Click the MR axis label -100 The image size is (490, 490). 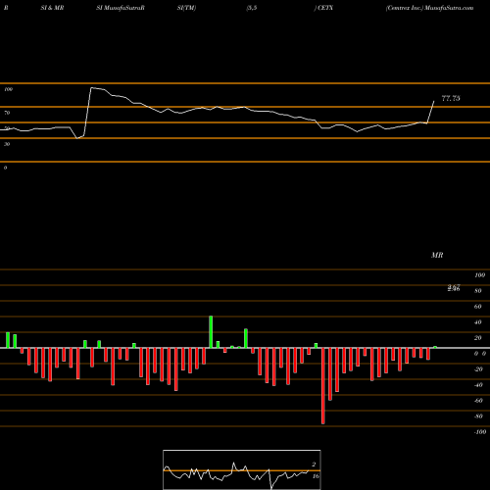[480, 432]
